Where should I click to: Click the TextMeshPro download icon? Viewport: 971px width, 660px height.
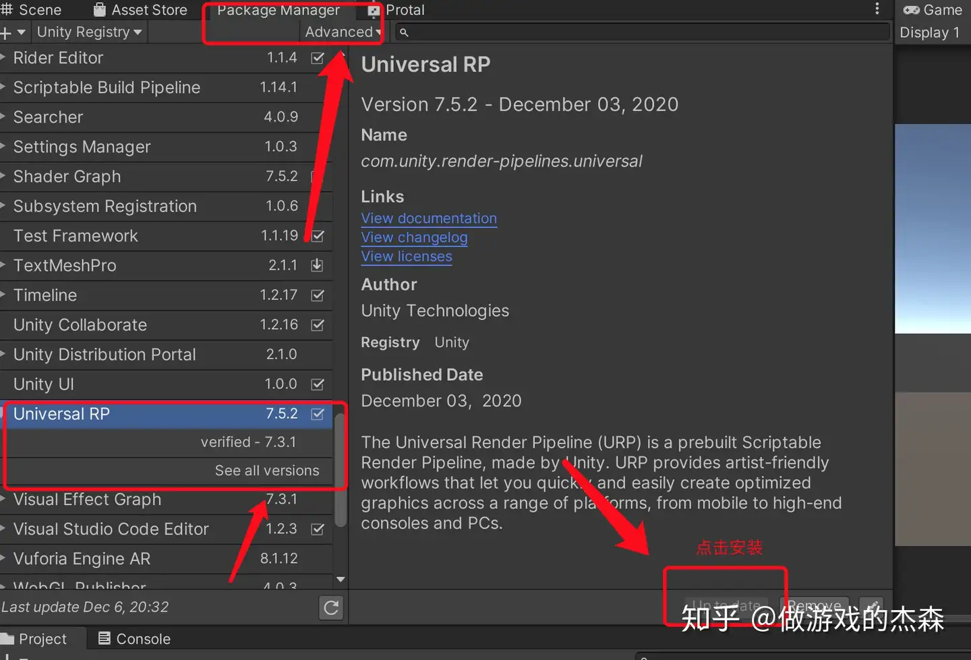317,265
